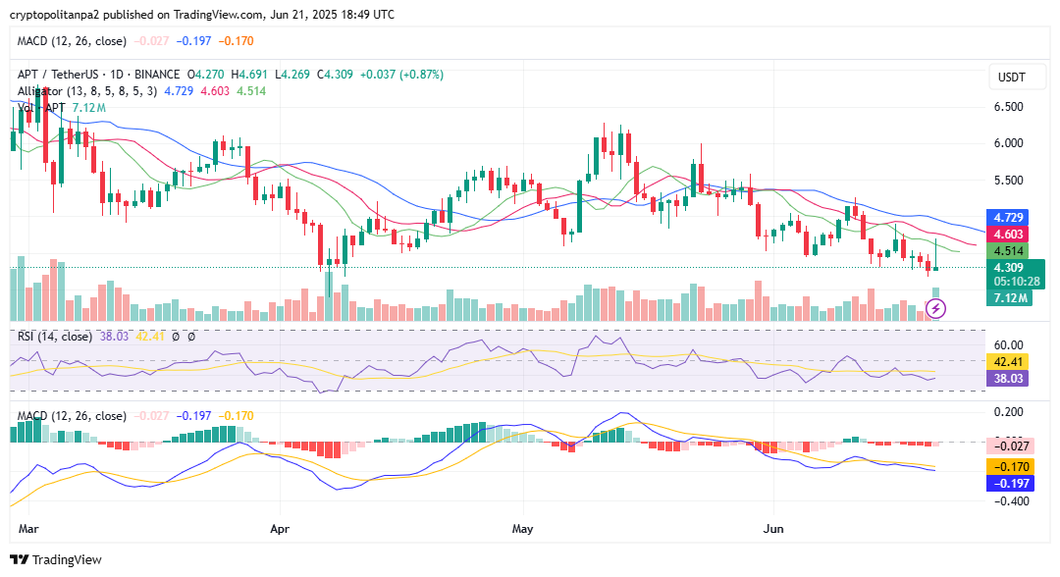1060x577 pixels.
Task: Click the 6.500 price scale label
Action: pyautogui.click(x=1010, y=107)
